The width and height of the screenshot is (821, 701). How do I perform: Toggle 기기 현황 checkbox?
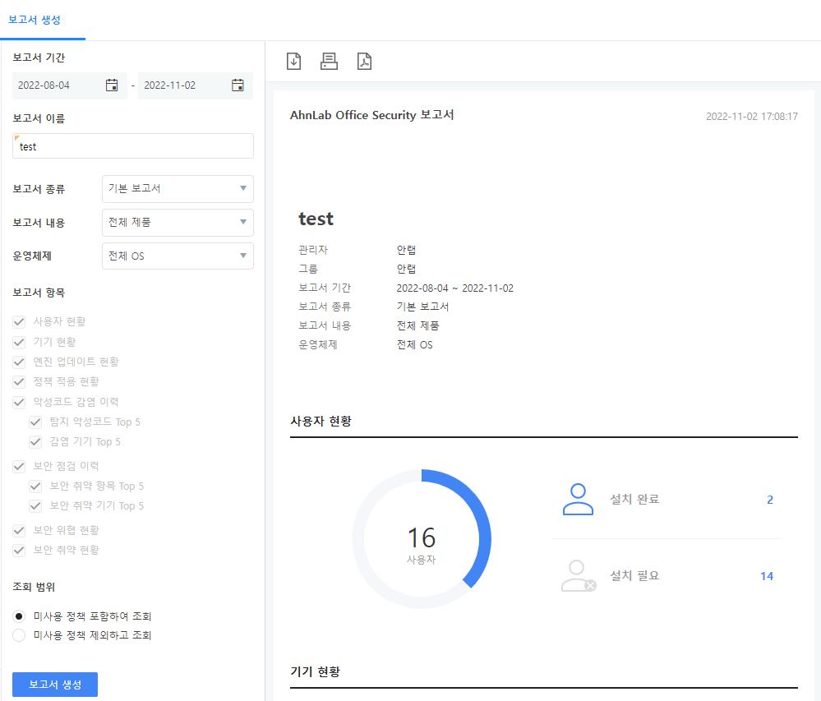19,343
